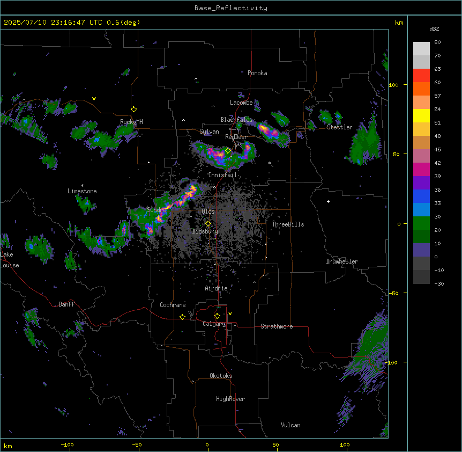Click the Stettler label
Image resolution: width=462 pixels, height=452 pixels.
coord(340,127)
